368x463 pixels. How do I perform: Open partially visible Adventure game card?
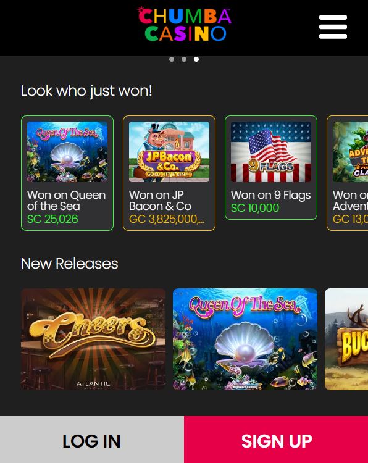pos(348,173)
